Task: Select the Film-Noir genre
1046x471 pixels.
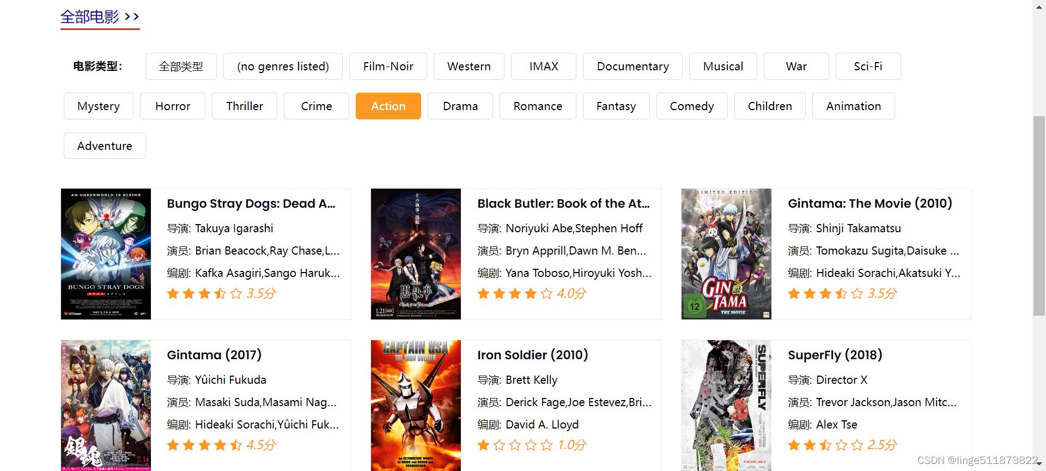Action: 388,67
